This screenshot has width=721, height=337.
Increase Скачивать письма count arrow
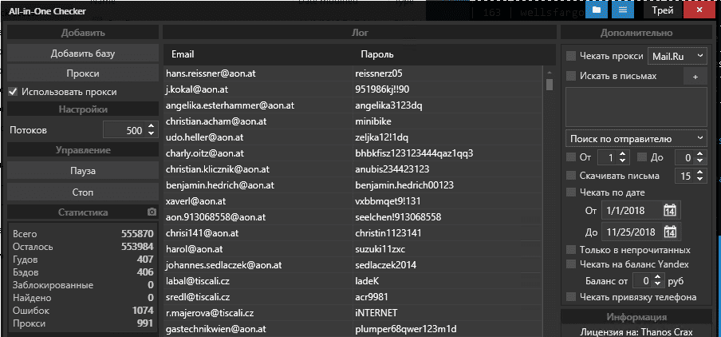tap(699, 172)
